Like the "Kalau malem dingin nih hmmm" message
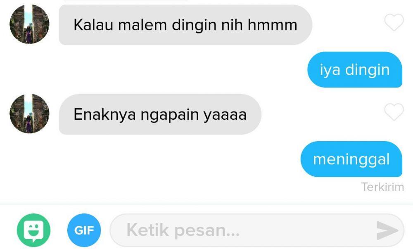The image size is (413, 249). point(394,22)
